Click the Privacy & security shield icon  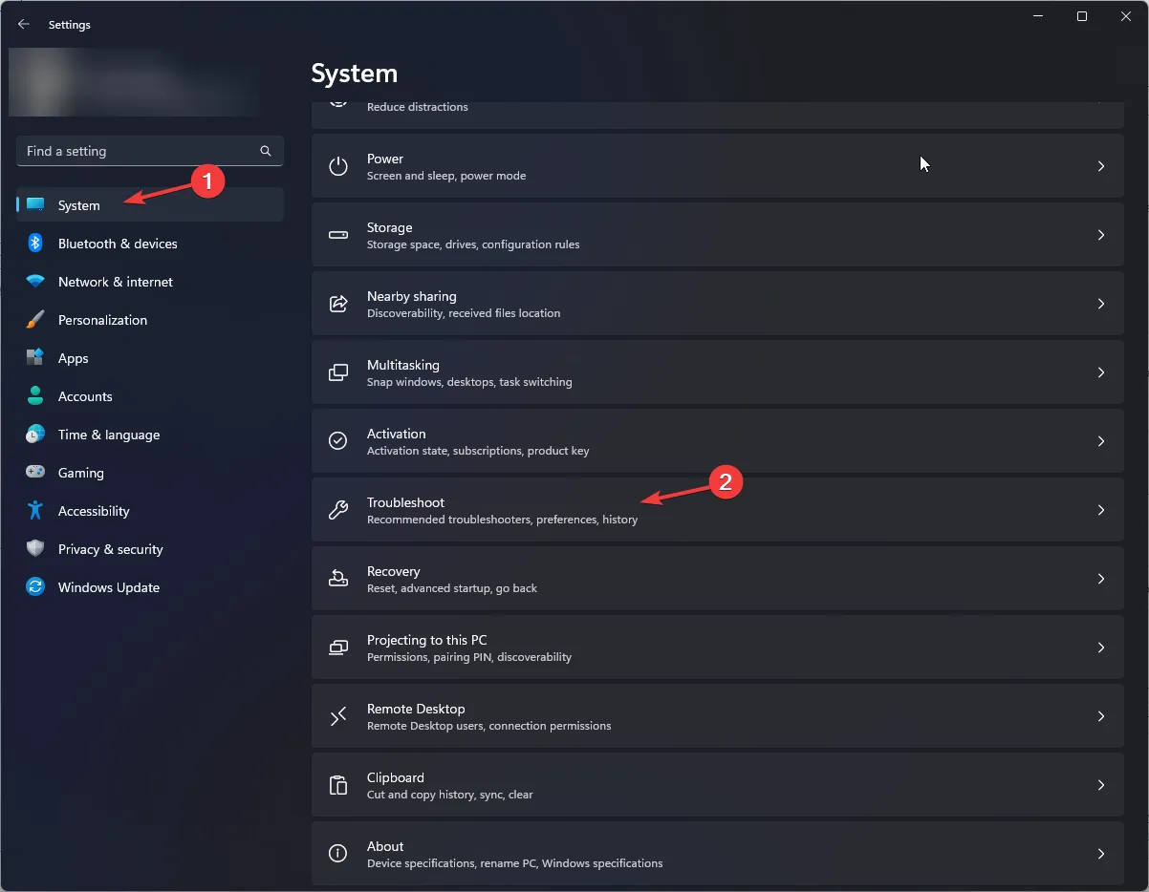pos(35,549)
